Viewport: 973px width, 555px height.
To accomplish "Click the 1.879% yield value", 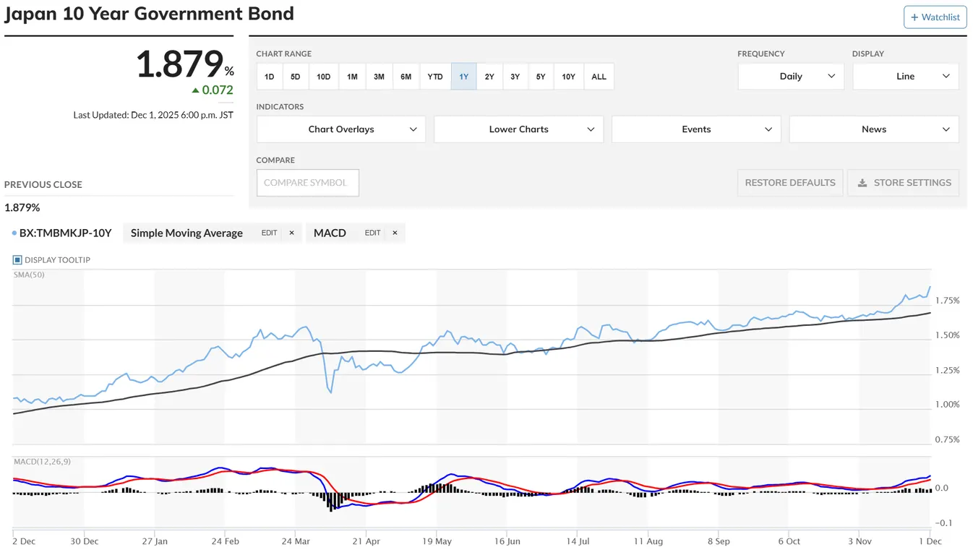I will [x=184, y=64].
